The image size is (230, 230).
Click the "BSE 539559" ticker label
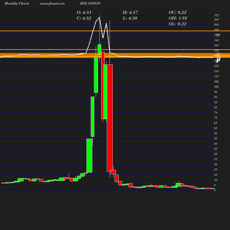(90, 3)
